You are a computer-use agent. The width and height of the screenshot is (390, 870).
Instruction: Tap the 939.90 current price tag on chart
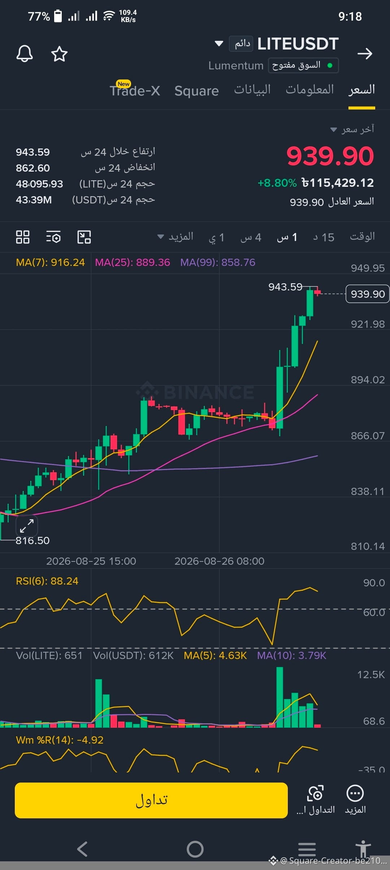tap(368, 294)
